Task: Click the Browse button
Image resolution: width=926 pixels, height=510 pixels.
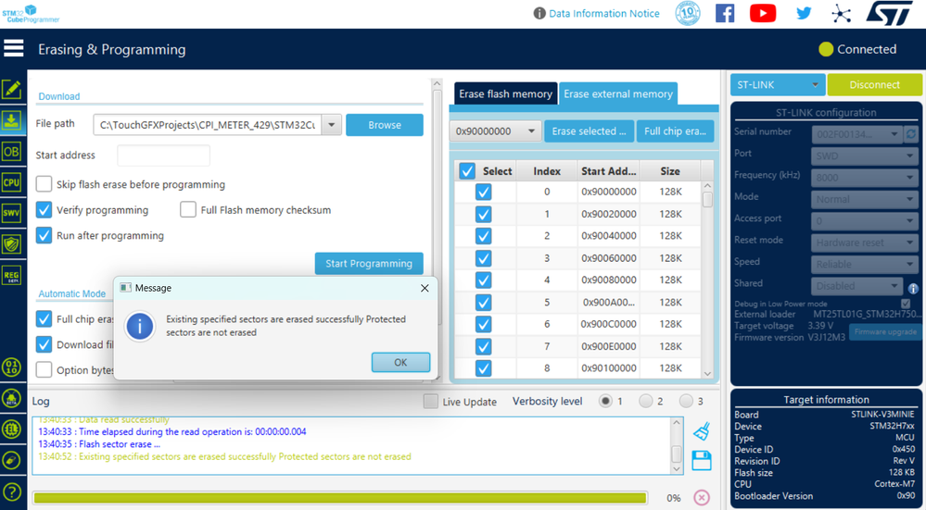Action: point(385,125)
